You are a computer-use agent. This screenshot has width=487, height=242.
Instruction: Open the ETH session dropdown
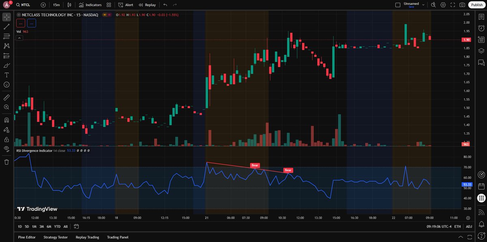coord(457,226)
